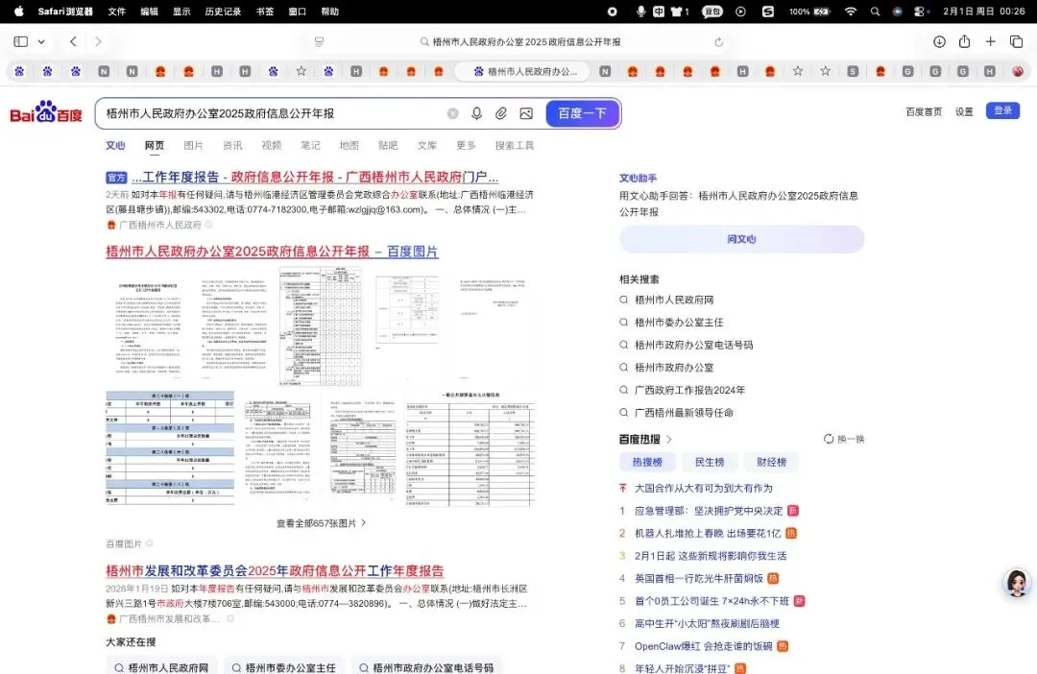Open the 官方 工作年度报告 result link
Screen dimensions: 1037x674
click(x=315, y=178)
